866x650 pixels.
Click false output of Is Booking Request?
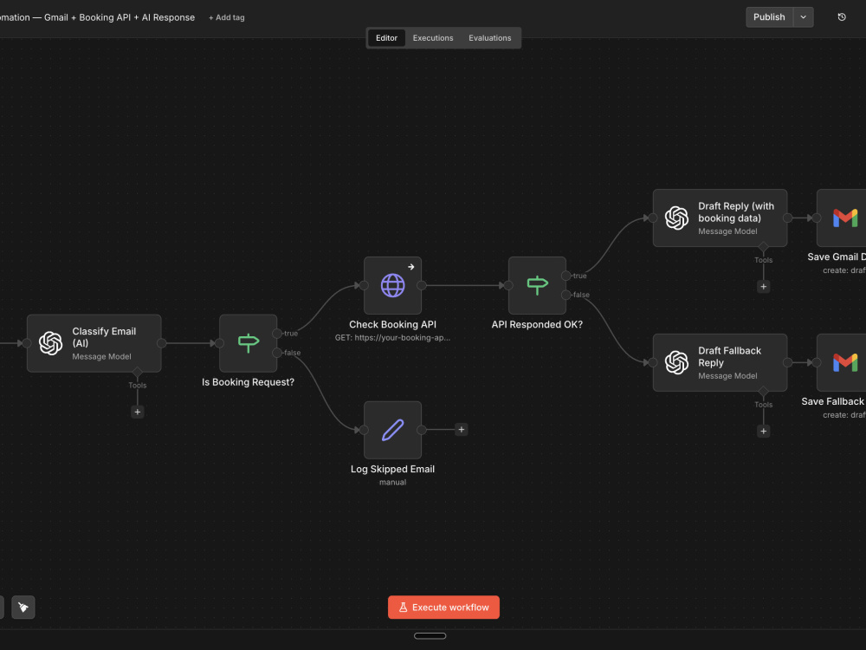(277, 353)
